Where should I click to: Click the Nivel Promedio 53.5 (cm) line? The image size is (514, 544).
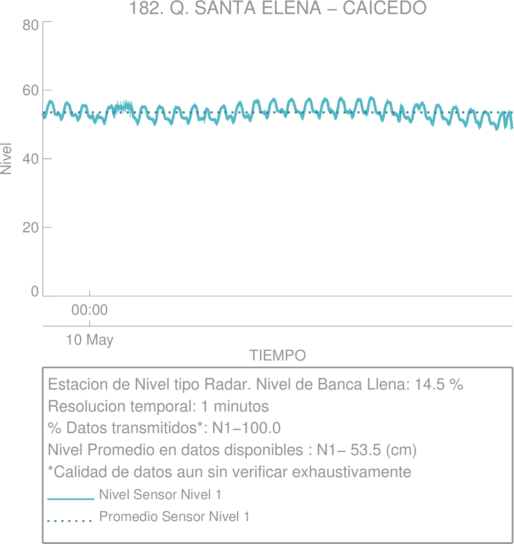(x=232, y=450)
